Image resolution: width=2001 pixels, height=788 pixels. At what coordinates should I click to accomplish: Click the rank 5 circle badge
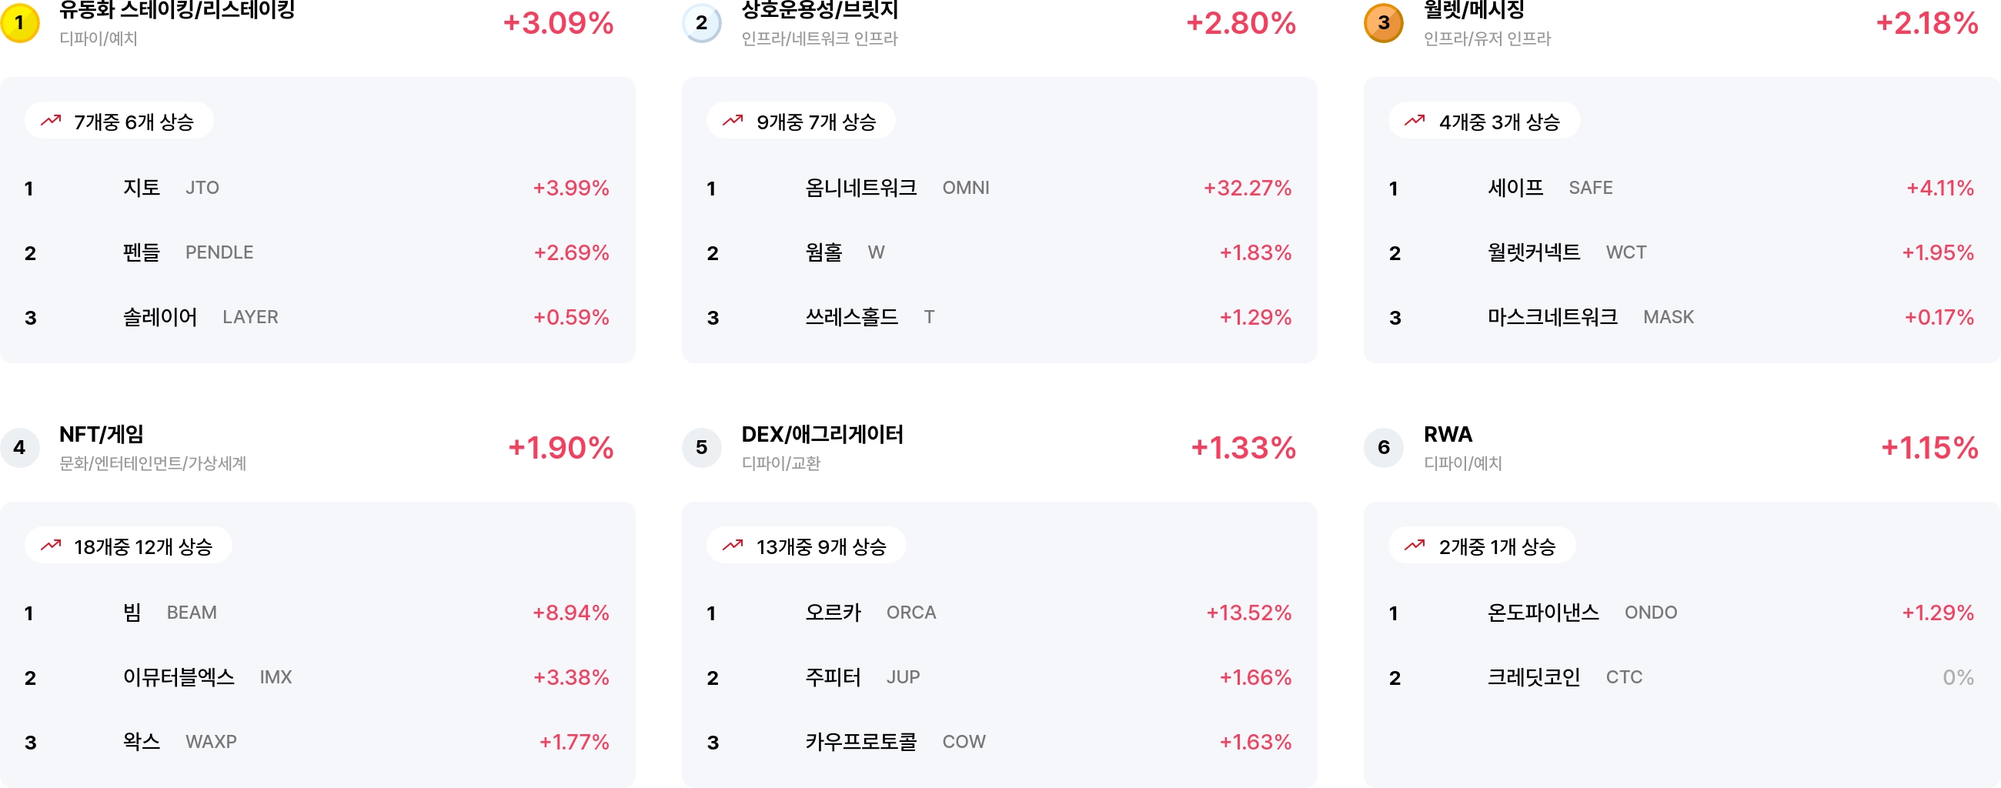coord(701,447)
